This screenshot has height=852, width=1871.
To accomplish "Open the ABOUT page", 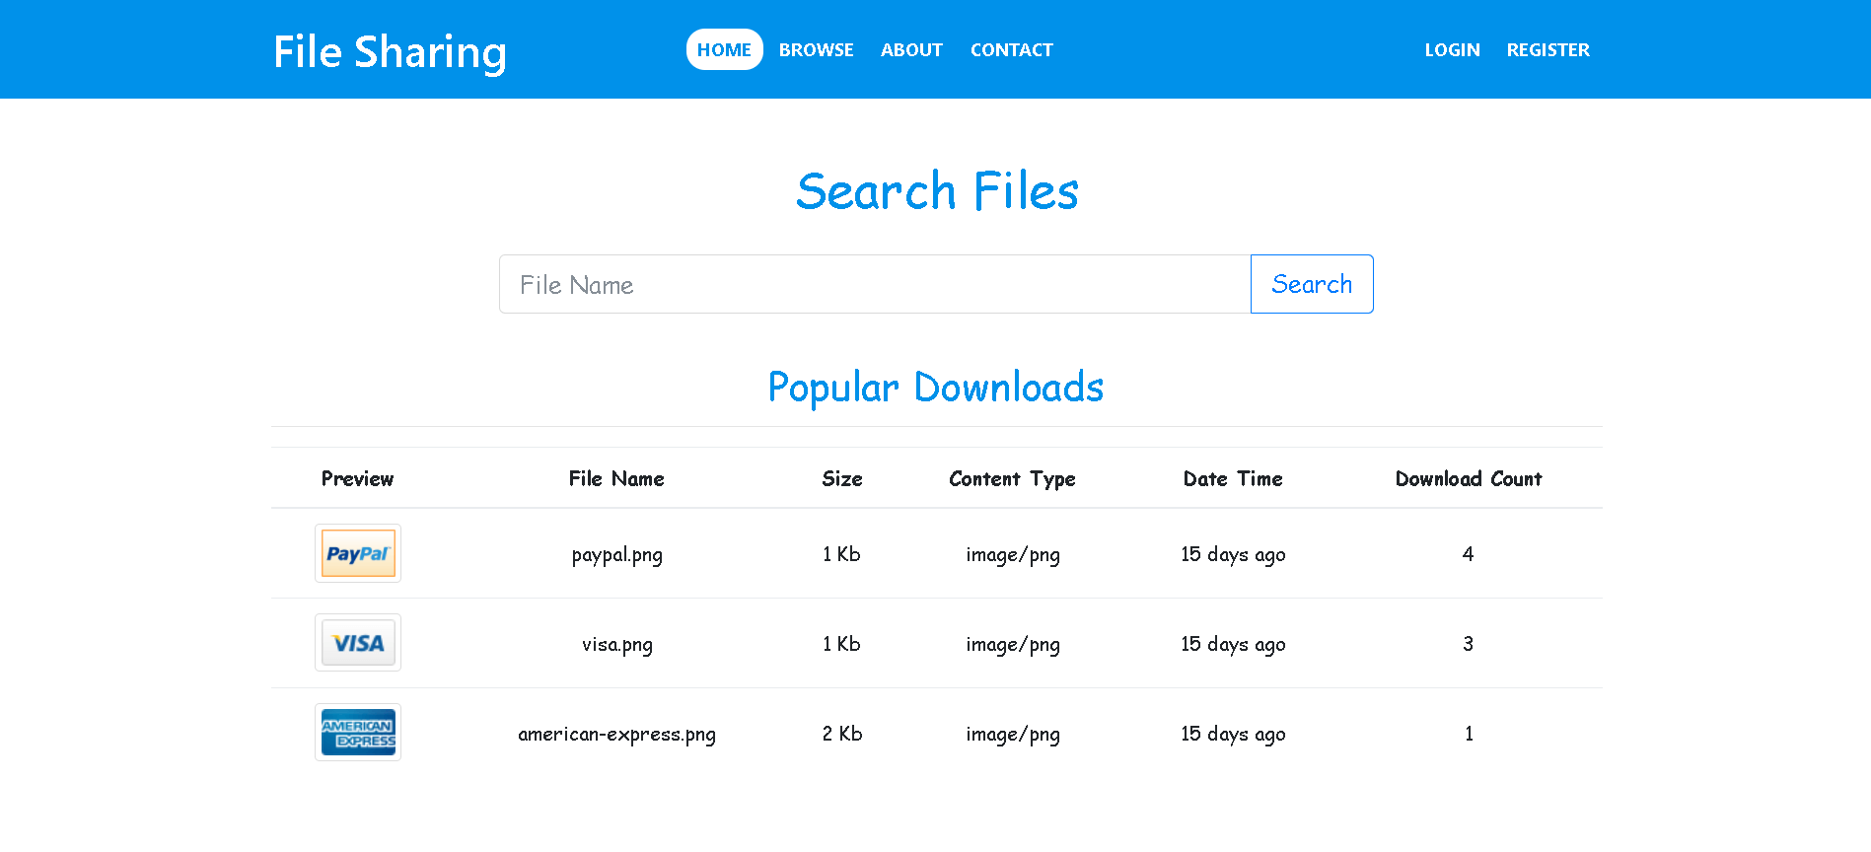I will pos(911,49).
